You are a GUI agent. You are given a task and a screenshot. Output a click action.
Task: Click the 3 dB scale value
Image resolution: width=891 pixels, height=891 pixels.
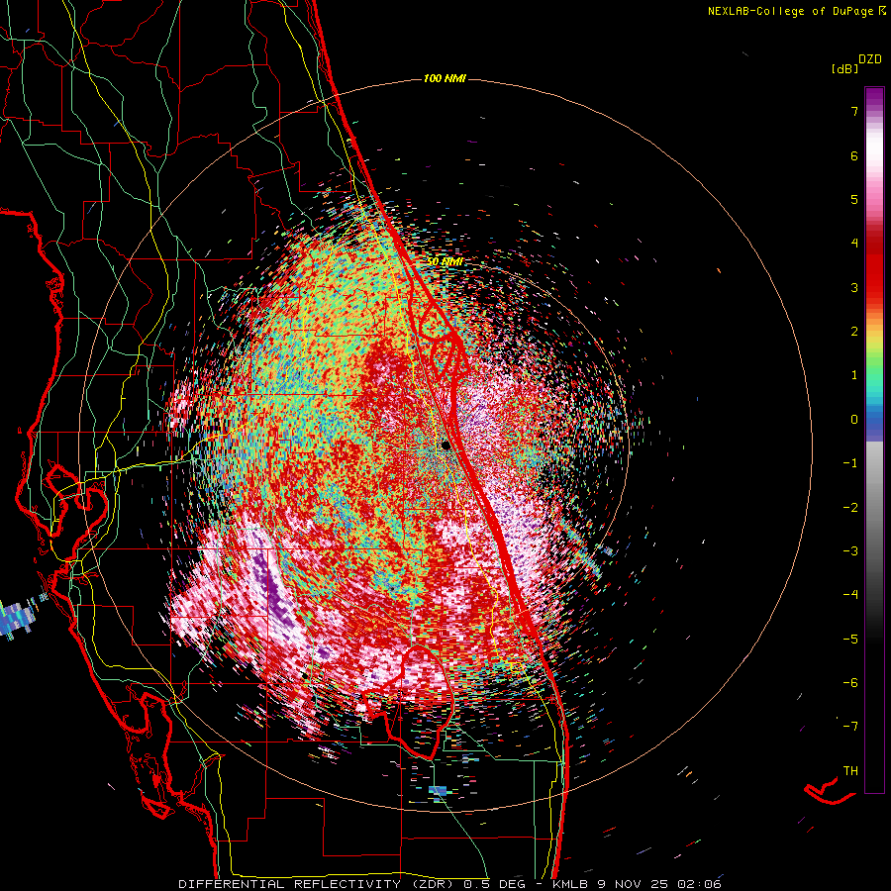pyautogui.click(x=854, y=287)
